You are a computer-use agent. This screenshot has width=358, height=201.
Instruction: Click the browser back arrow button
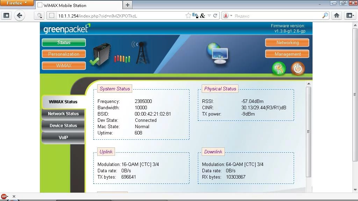[x=20, y=16]
